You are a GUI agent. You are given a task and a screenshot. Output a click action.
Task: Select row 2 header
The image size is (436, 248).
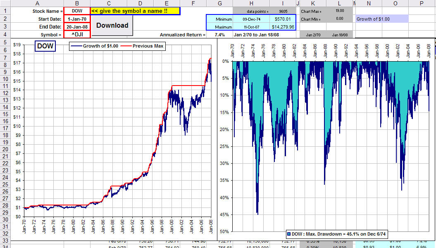pos(5,19)
